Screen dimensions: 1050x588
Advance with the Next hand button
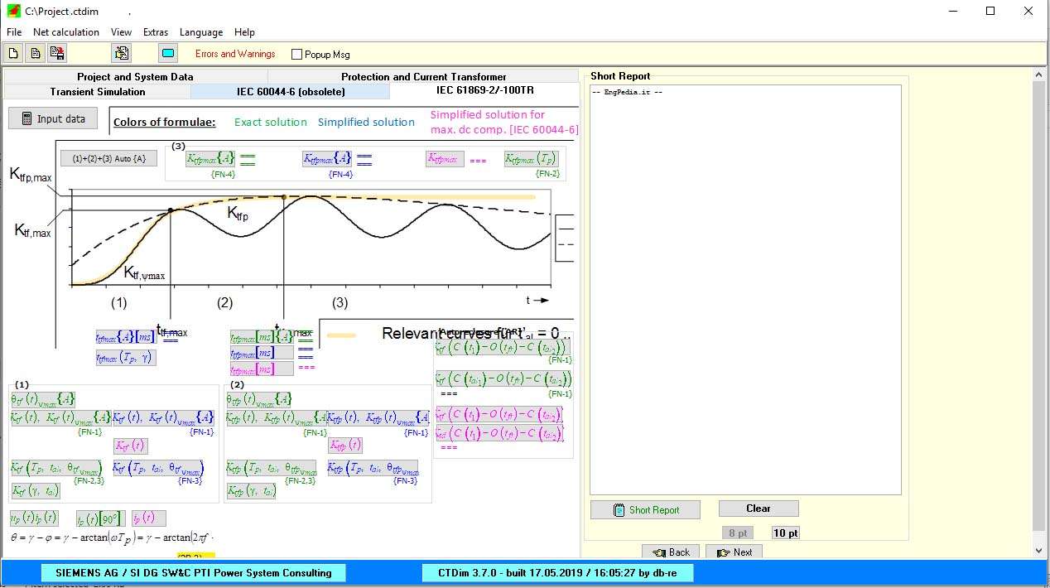coord(735,552)
